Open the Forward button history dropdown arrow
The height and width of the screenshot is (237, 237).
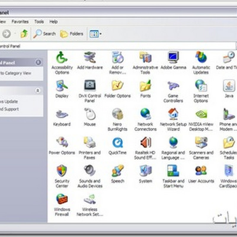click(x=15, y=33)
